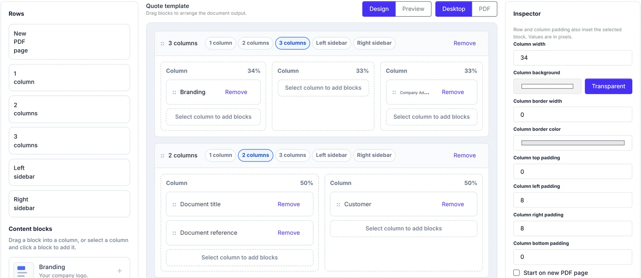
Task: Choose 3 columns layout in the first row
Action: (x=292, y=43)
